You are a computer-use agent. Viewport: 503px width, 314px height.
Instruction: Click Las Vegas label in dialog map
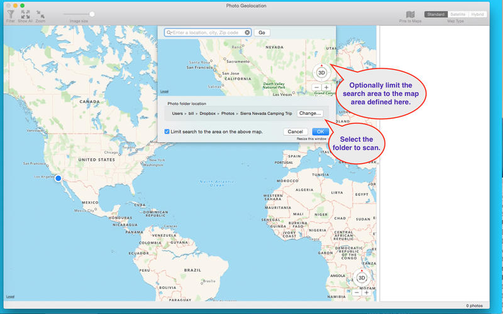282,95
